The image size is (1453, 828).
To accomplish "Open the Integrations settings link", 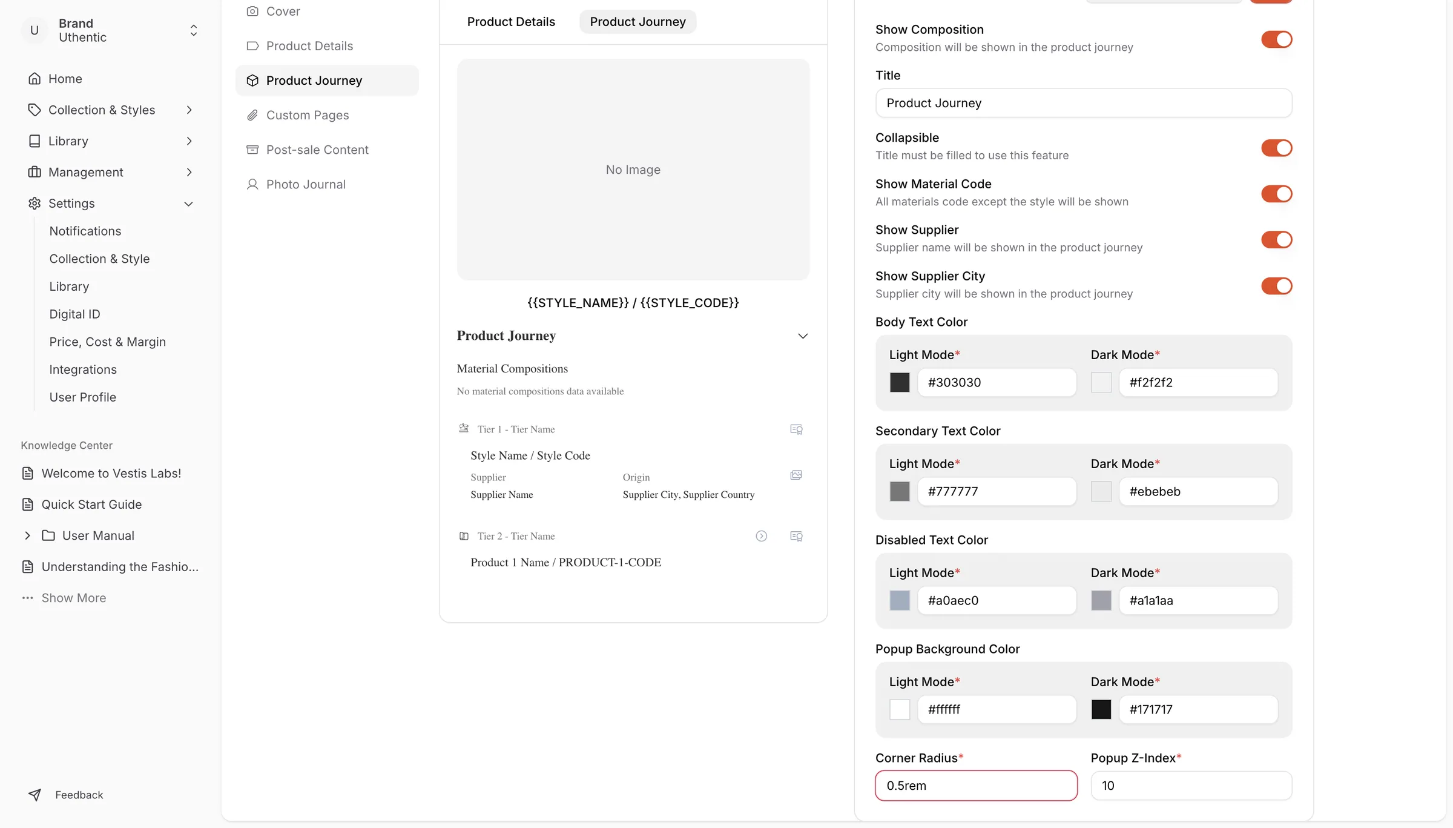I will click(83, 369).
